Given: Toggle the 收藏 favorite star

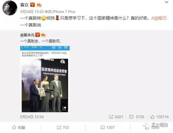Looking at the screenshot, I should coord(18,127).
